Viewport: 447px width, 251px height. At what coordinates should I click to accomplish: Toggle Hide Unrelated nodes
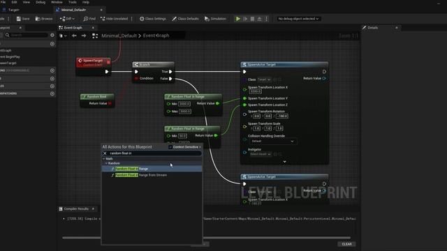(x=114, y=19)
